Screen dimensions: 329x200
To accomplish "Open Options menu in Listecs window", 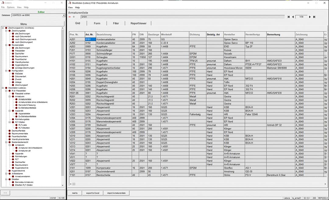I will 11,7.
